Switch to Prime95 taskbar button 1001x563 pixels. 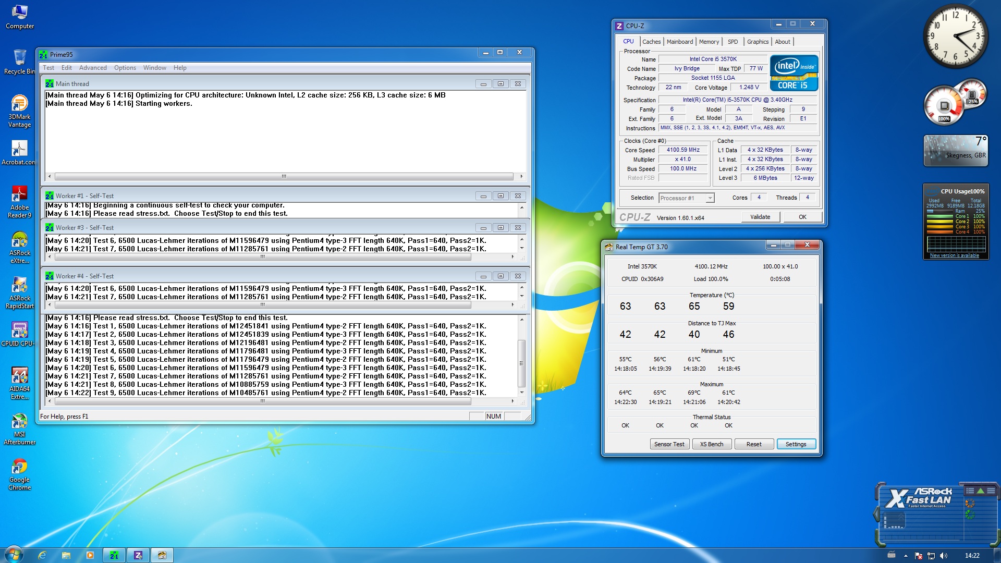click(x=114, y=555)
